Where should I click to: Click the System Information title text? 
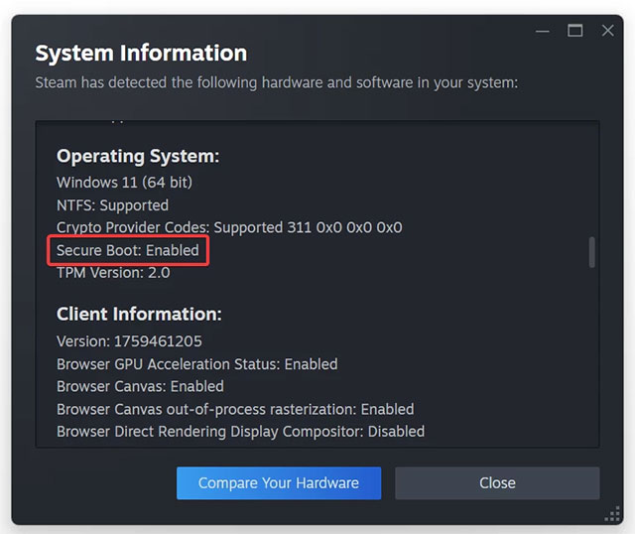(x=141, y=54)
